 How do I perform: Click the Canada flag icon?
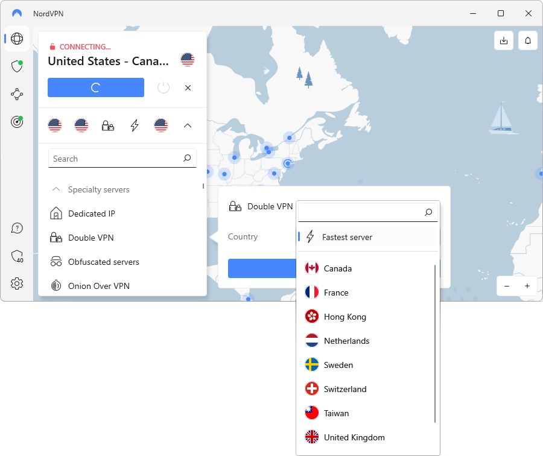[x=312, y=268]
